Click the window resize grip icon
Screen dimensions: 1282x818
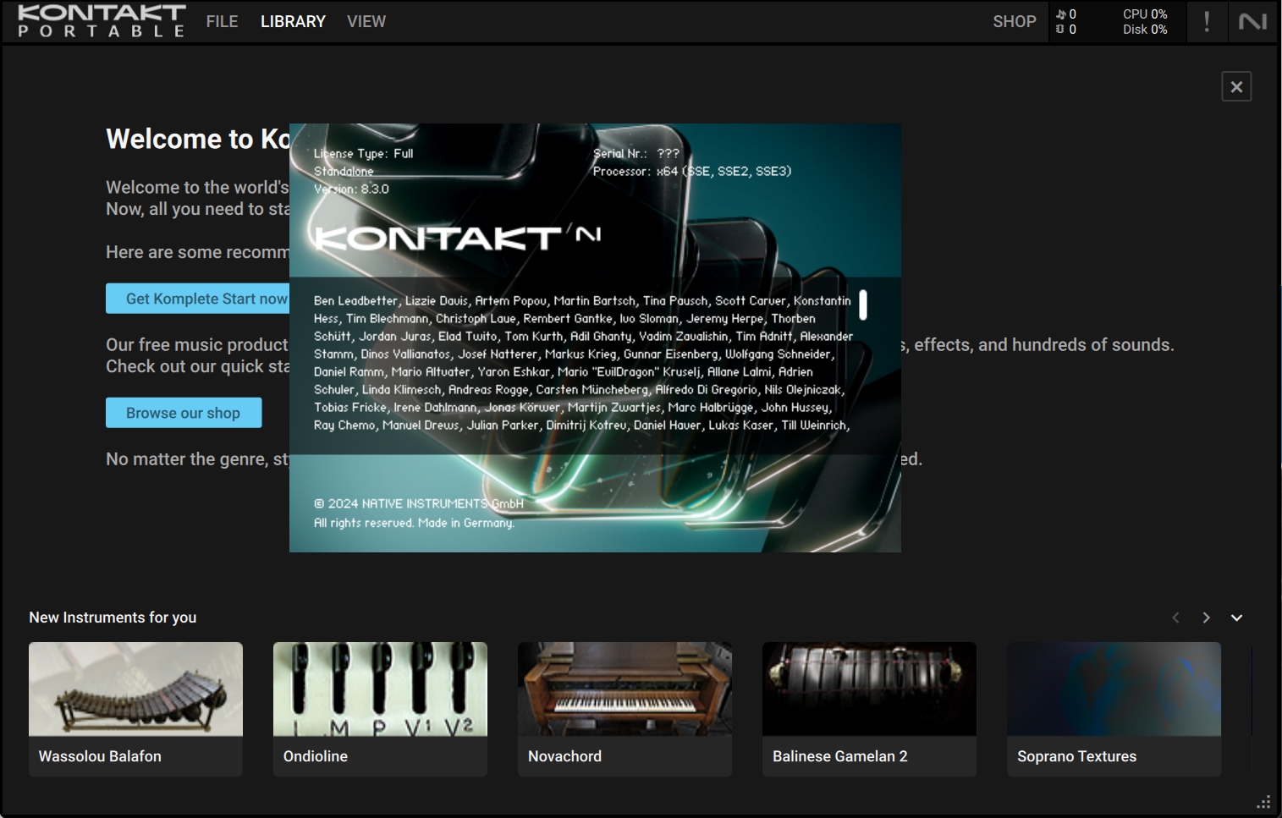[x=1263, y=802]
